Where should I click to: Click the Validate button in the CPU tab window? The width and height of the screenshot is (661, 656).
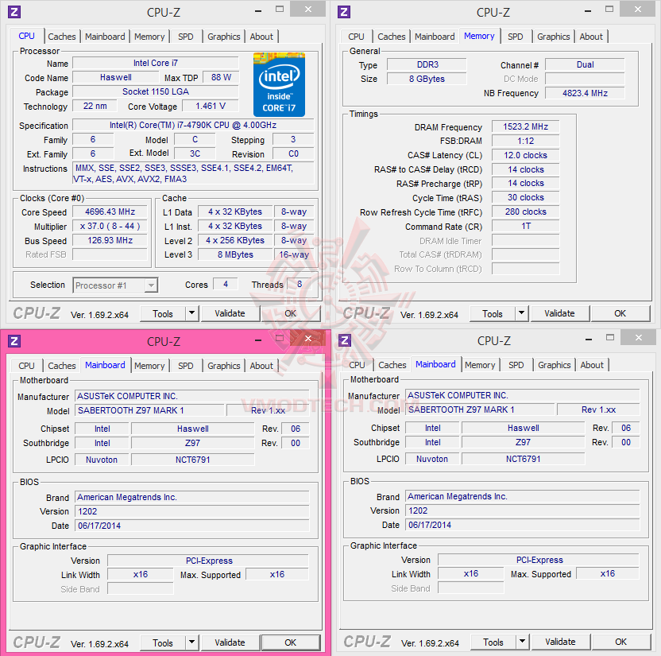pyautogui.click(x=230, y=313)
